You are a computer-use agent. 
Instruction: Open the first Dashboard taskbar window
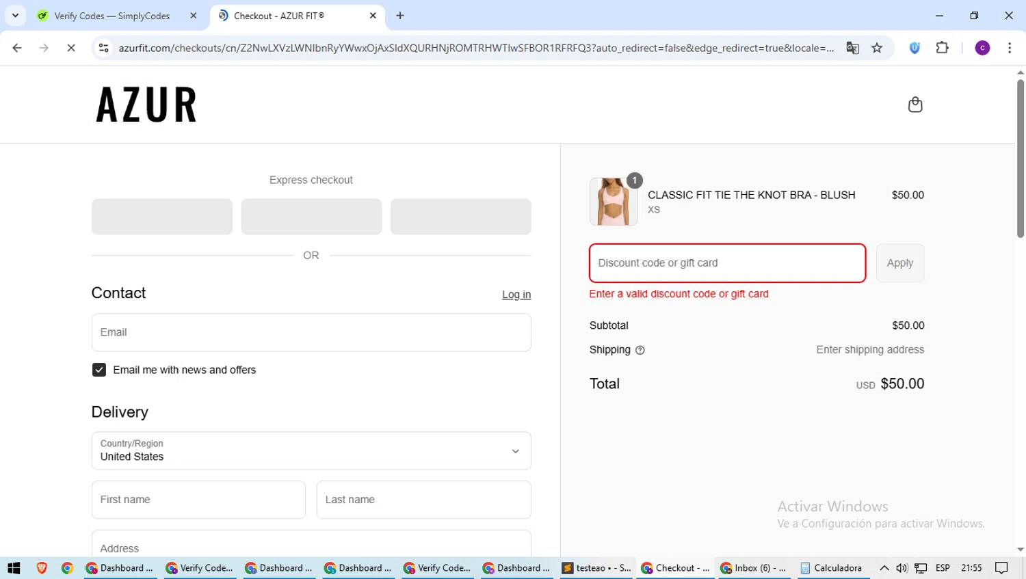(120, 568)
